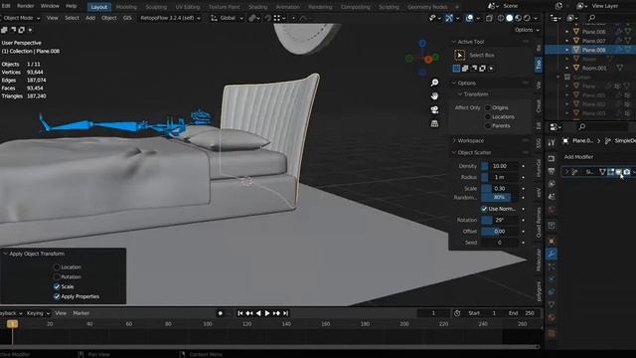Viewport: 636px width, 358px height.
Task: Uncheck the Scale checkbox
Action: click(57, 286)
